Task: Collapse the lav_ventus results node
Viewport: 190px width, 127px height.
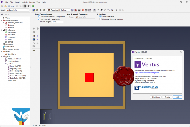Action: pyautogui.click(x=4, y=64)
